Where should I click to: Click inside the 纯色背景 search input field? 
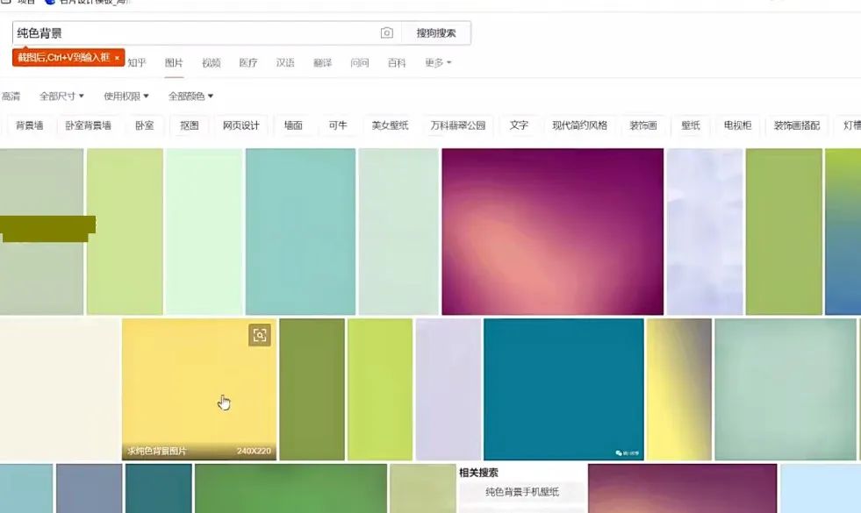click(x=176, y=32)
